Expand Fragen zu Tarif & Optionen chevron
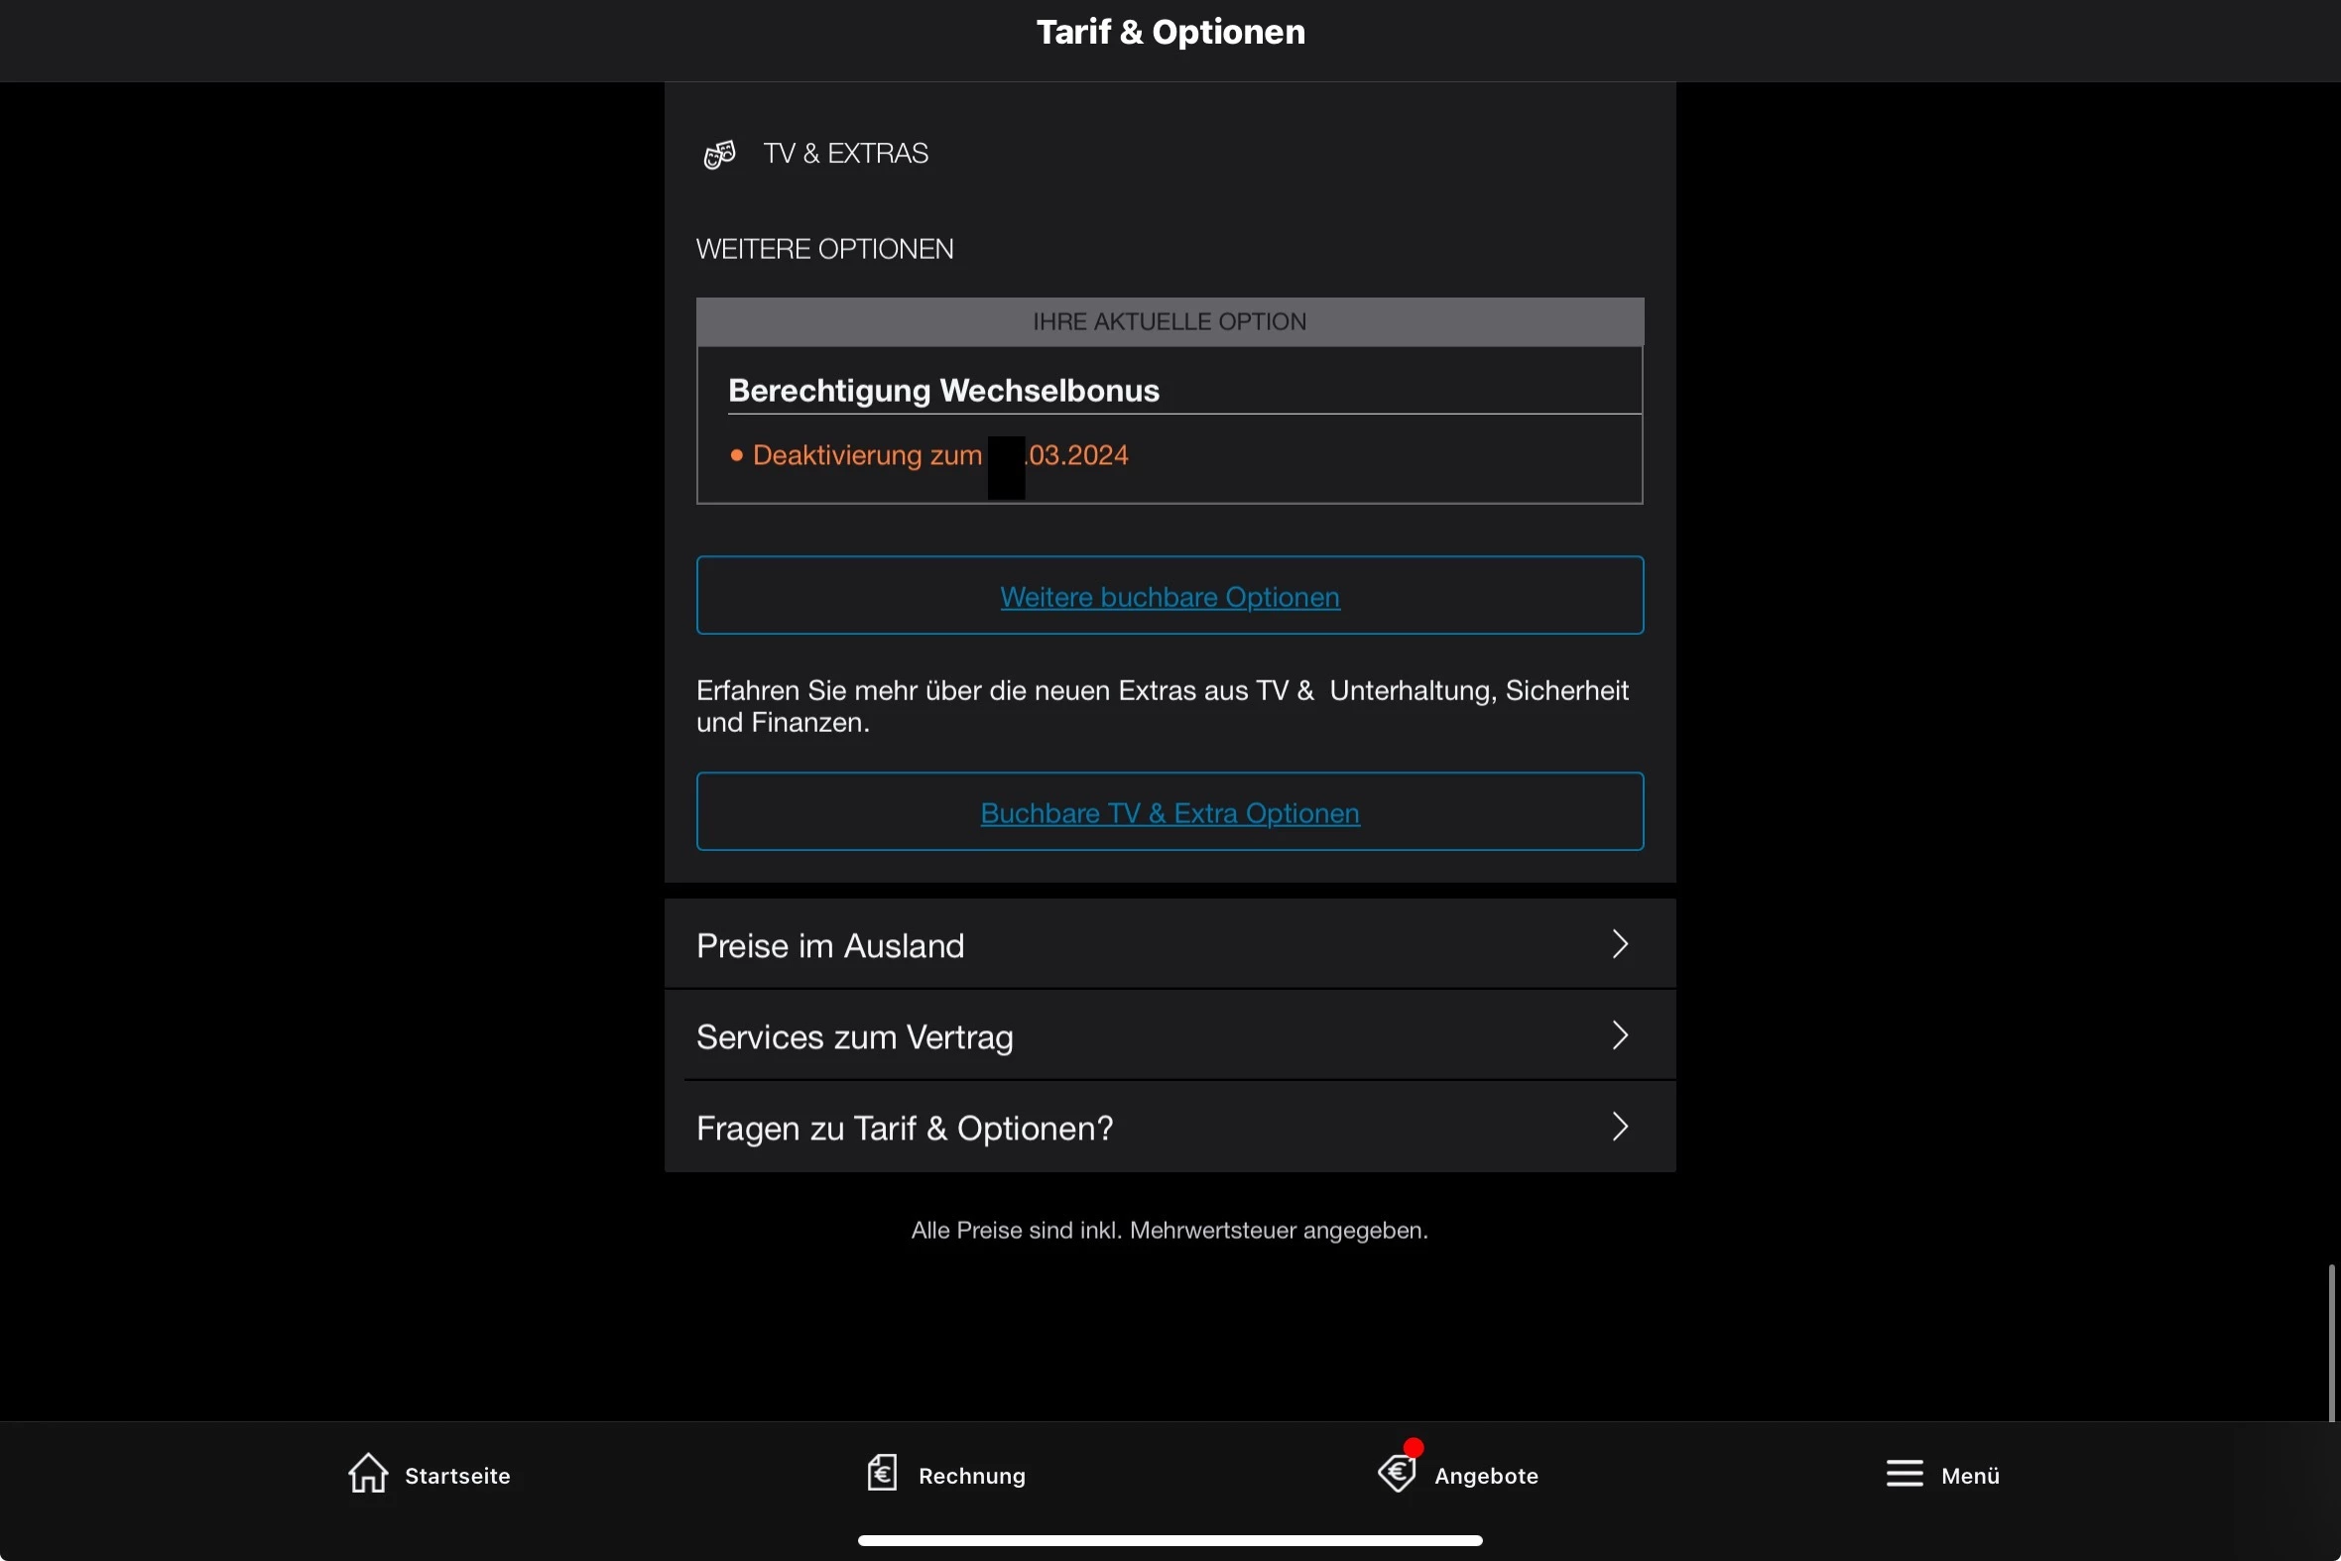This screenshot has width=2341, height=1561. (x=1620, y=1127)
